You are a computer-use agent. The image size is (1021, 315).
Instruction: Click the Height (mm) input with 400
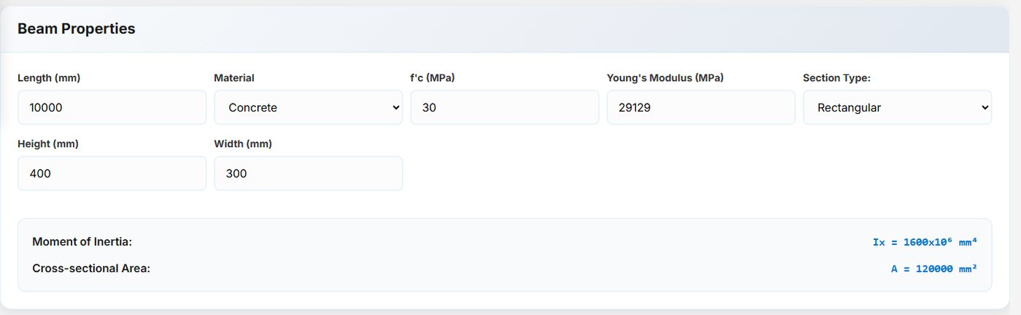coord(112,174)
